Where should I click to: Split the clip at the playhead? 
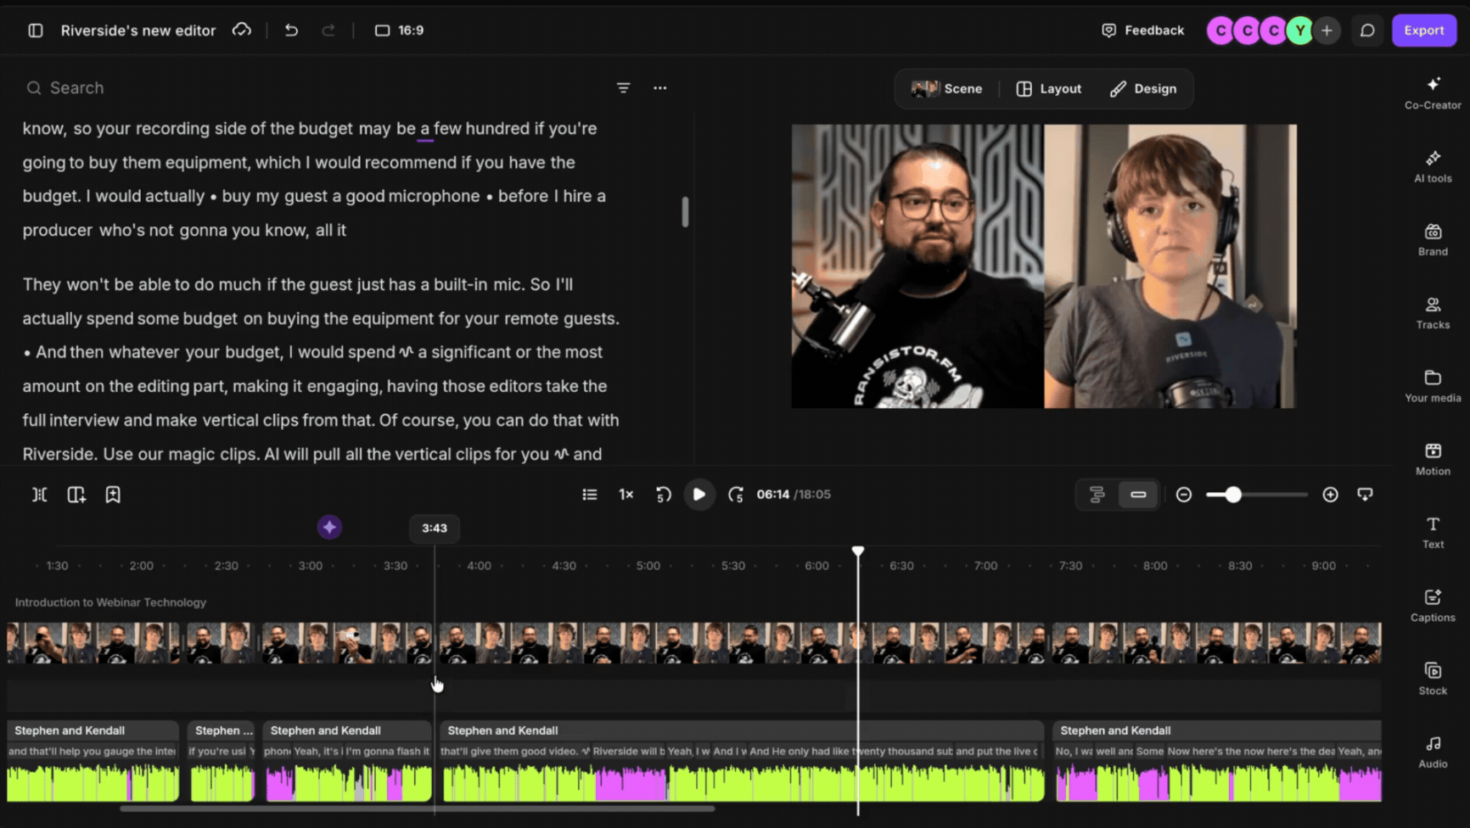tap(40, 495)
